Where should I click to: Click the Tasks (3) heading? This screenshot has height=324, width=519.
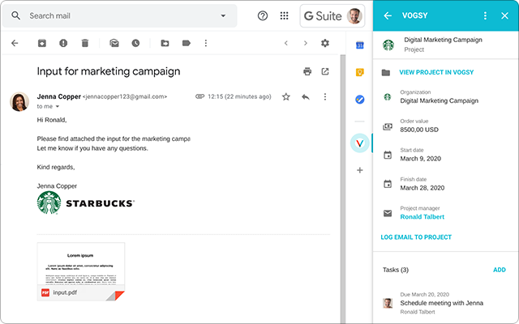tap(396, 270)
